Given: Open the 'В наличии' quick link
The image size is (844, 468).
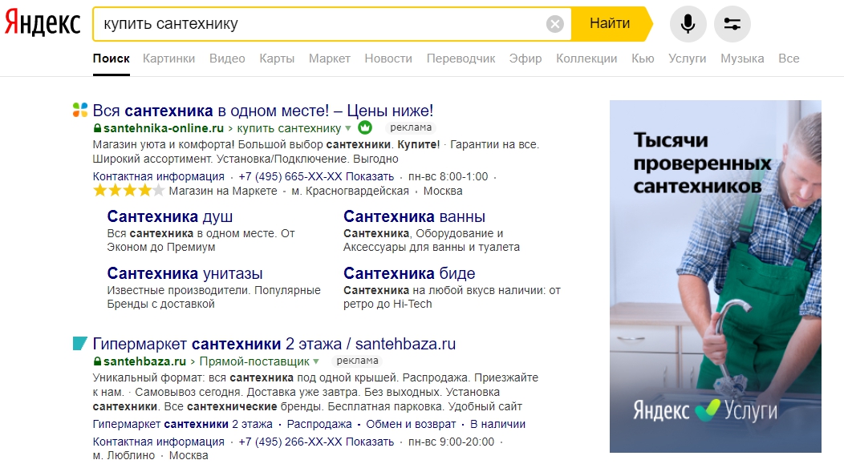Looking at the screenshot, I should [497, 424].
